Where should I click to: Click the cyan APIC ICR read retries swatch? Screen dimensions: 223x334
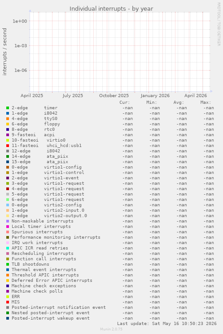tap(8, 248)
